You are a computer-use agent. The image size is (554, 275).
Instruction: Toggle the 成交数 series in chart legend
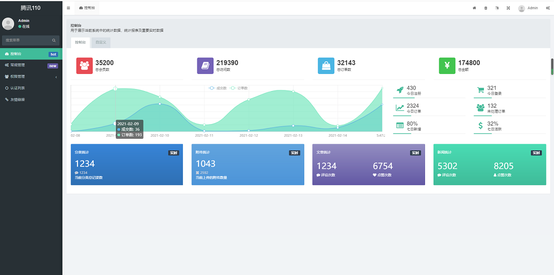click(218, 88)
